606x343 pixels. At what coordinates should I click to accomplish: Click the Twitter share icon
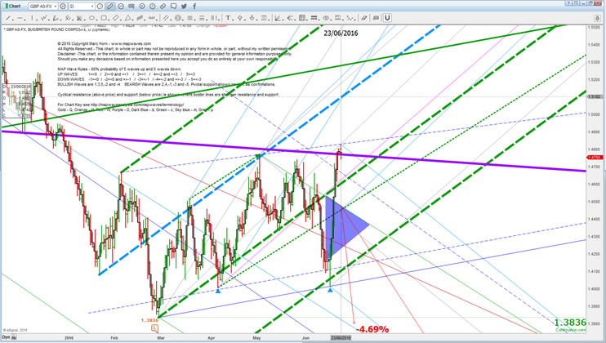184,7
